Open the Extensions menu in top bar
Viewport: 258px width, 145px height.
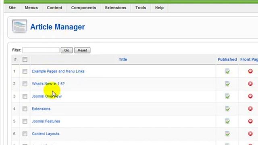click(116, 8)
